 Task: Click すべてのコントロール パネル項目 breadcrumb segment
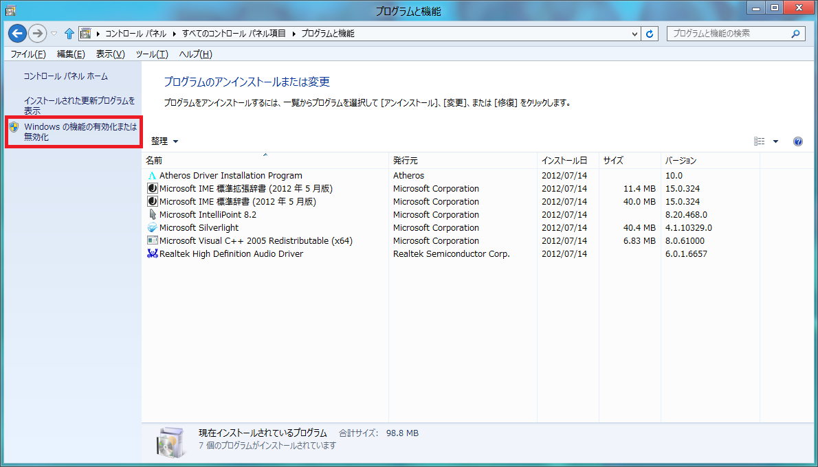234,34
